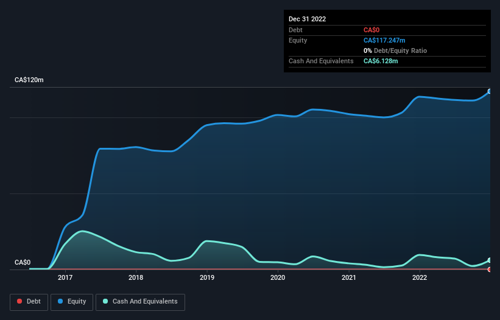Screen dimensions: 500x320
Task: Click the 2022 x-axis label
Action: pos(420,277)
